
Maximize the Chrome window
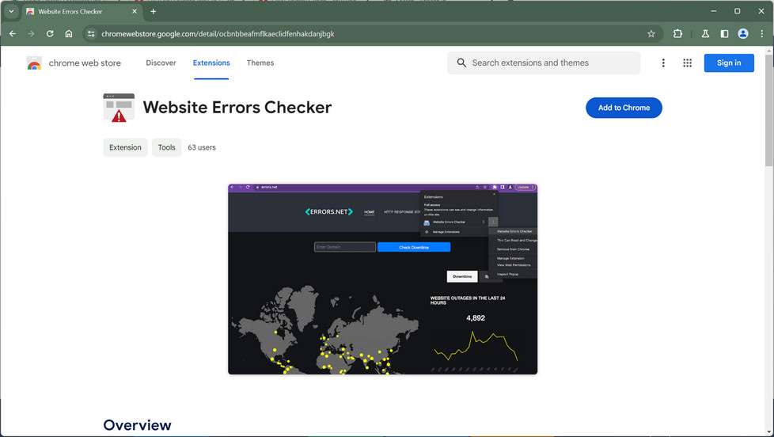tap(737, 11)
